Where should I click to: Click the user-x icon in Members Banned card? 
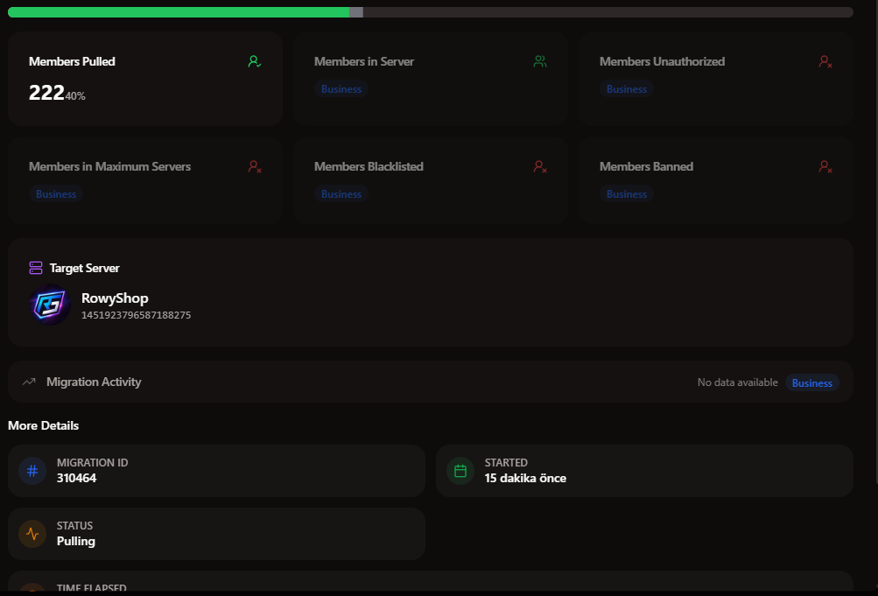tap(825, 167)
